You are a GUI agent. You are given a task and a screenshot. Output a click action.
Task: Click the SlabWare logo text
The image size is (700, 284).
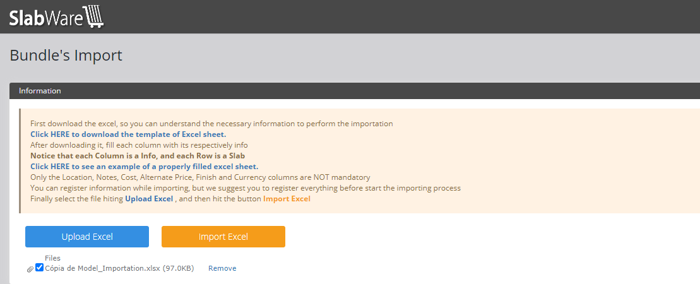pyautogui.click(x=46, y=18)
